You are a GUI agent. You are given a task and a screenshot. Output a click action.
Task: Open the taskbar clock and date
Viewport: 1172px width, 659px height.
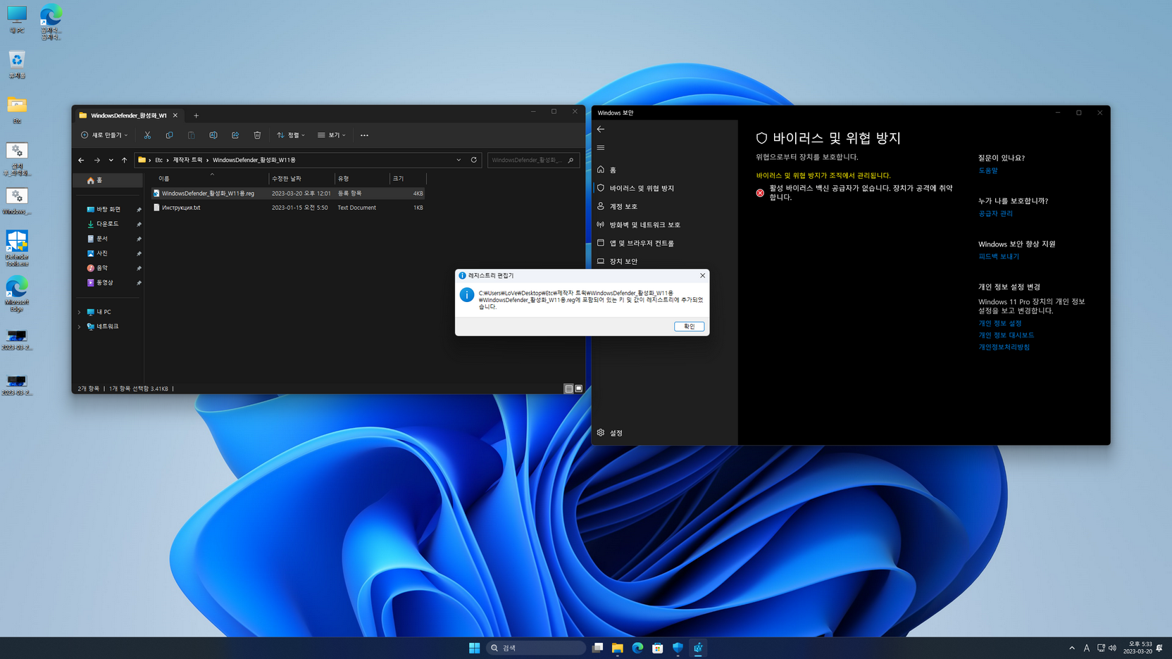point(1137,648)
